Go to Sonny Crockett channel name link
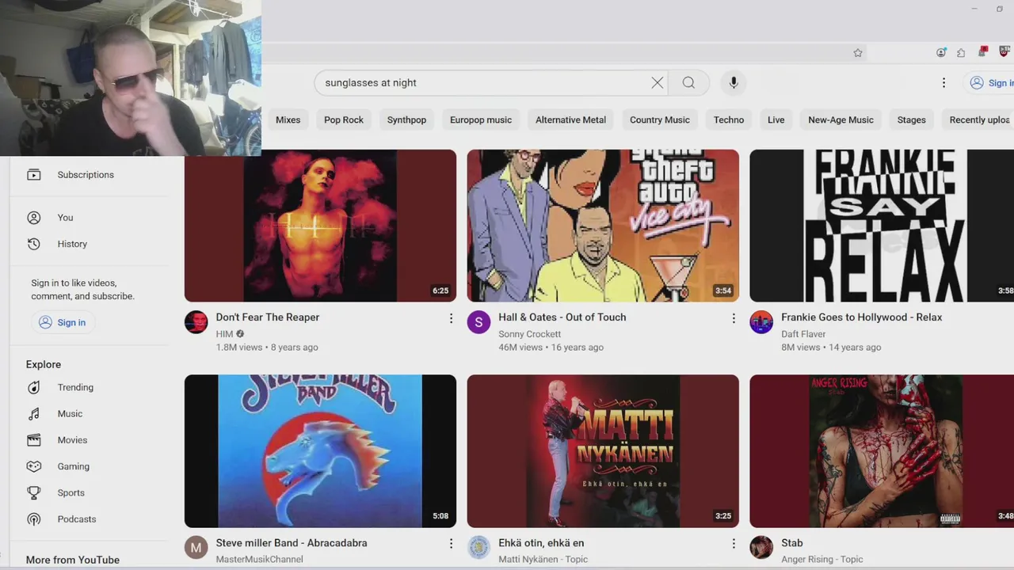The width and height of the screenshot is (1014, 570). click(x=530, y=334)
